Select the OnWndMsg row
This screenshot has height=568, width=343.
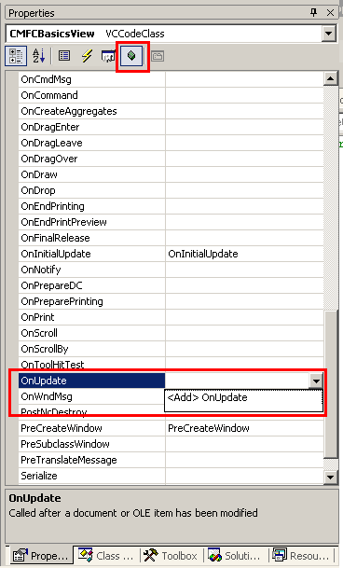click(92, 396)
